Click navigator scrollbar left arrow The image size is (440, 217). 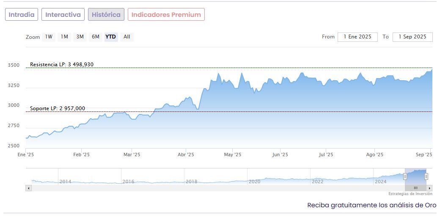point(29,188)
